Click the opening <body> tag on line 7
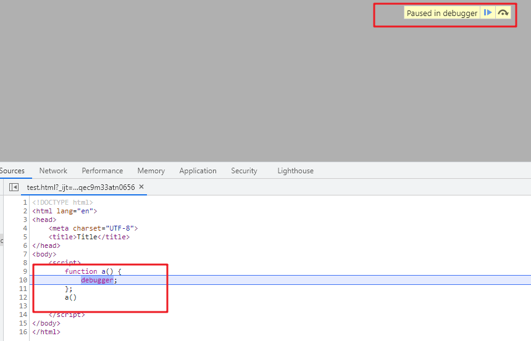The width and height of the screenshot is (531, 341). (x=44, y=254)
